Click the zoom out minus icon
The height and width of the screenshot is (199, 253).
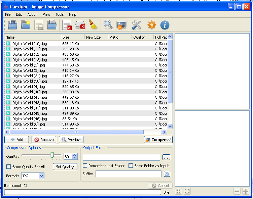tap(237, 191)
